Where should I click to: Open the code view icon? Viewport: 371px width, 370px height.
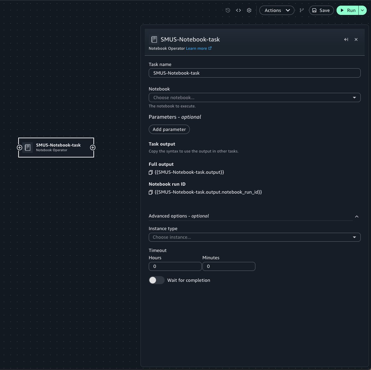pos(238,10)
